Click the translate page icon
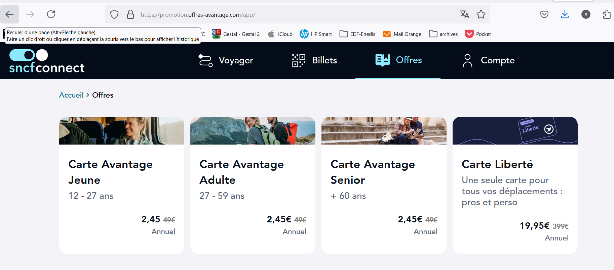Viewport: 614px width, 270px height. pyautogui.click(x=465, y=14)
